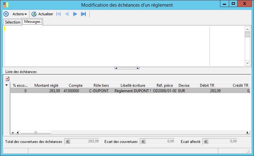254x156 pixels.
Task: Click the window resize grip corner
Action: coord(248,151)
